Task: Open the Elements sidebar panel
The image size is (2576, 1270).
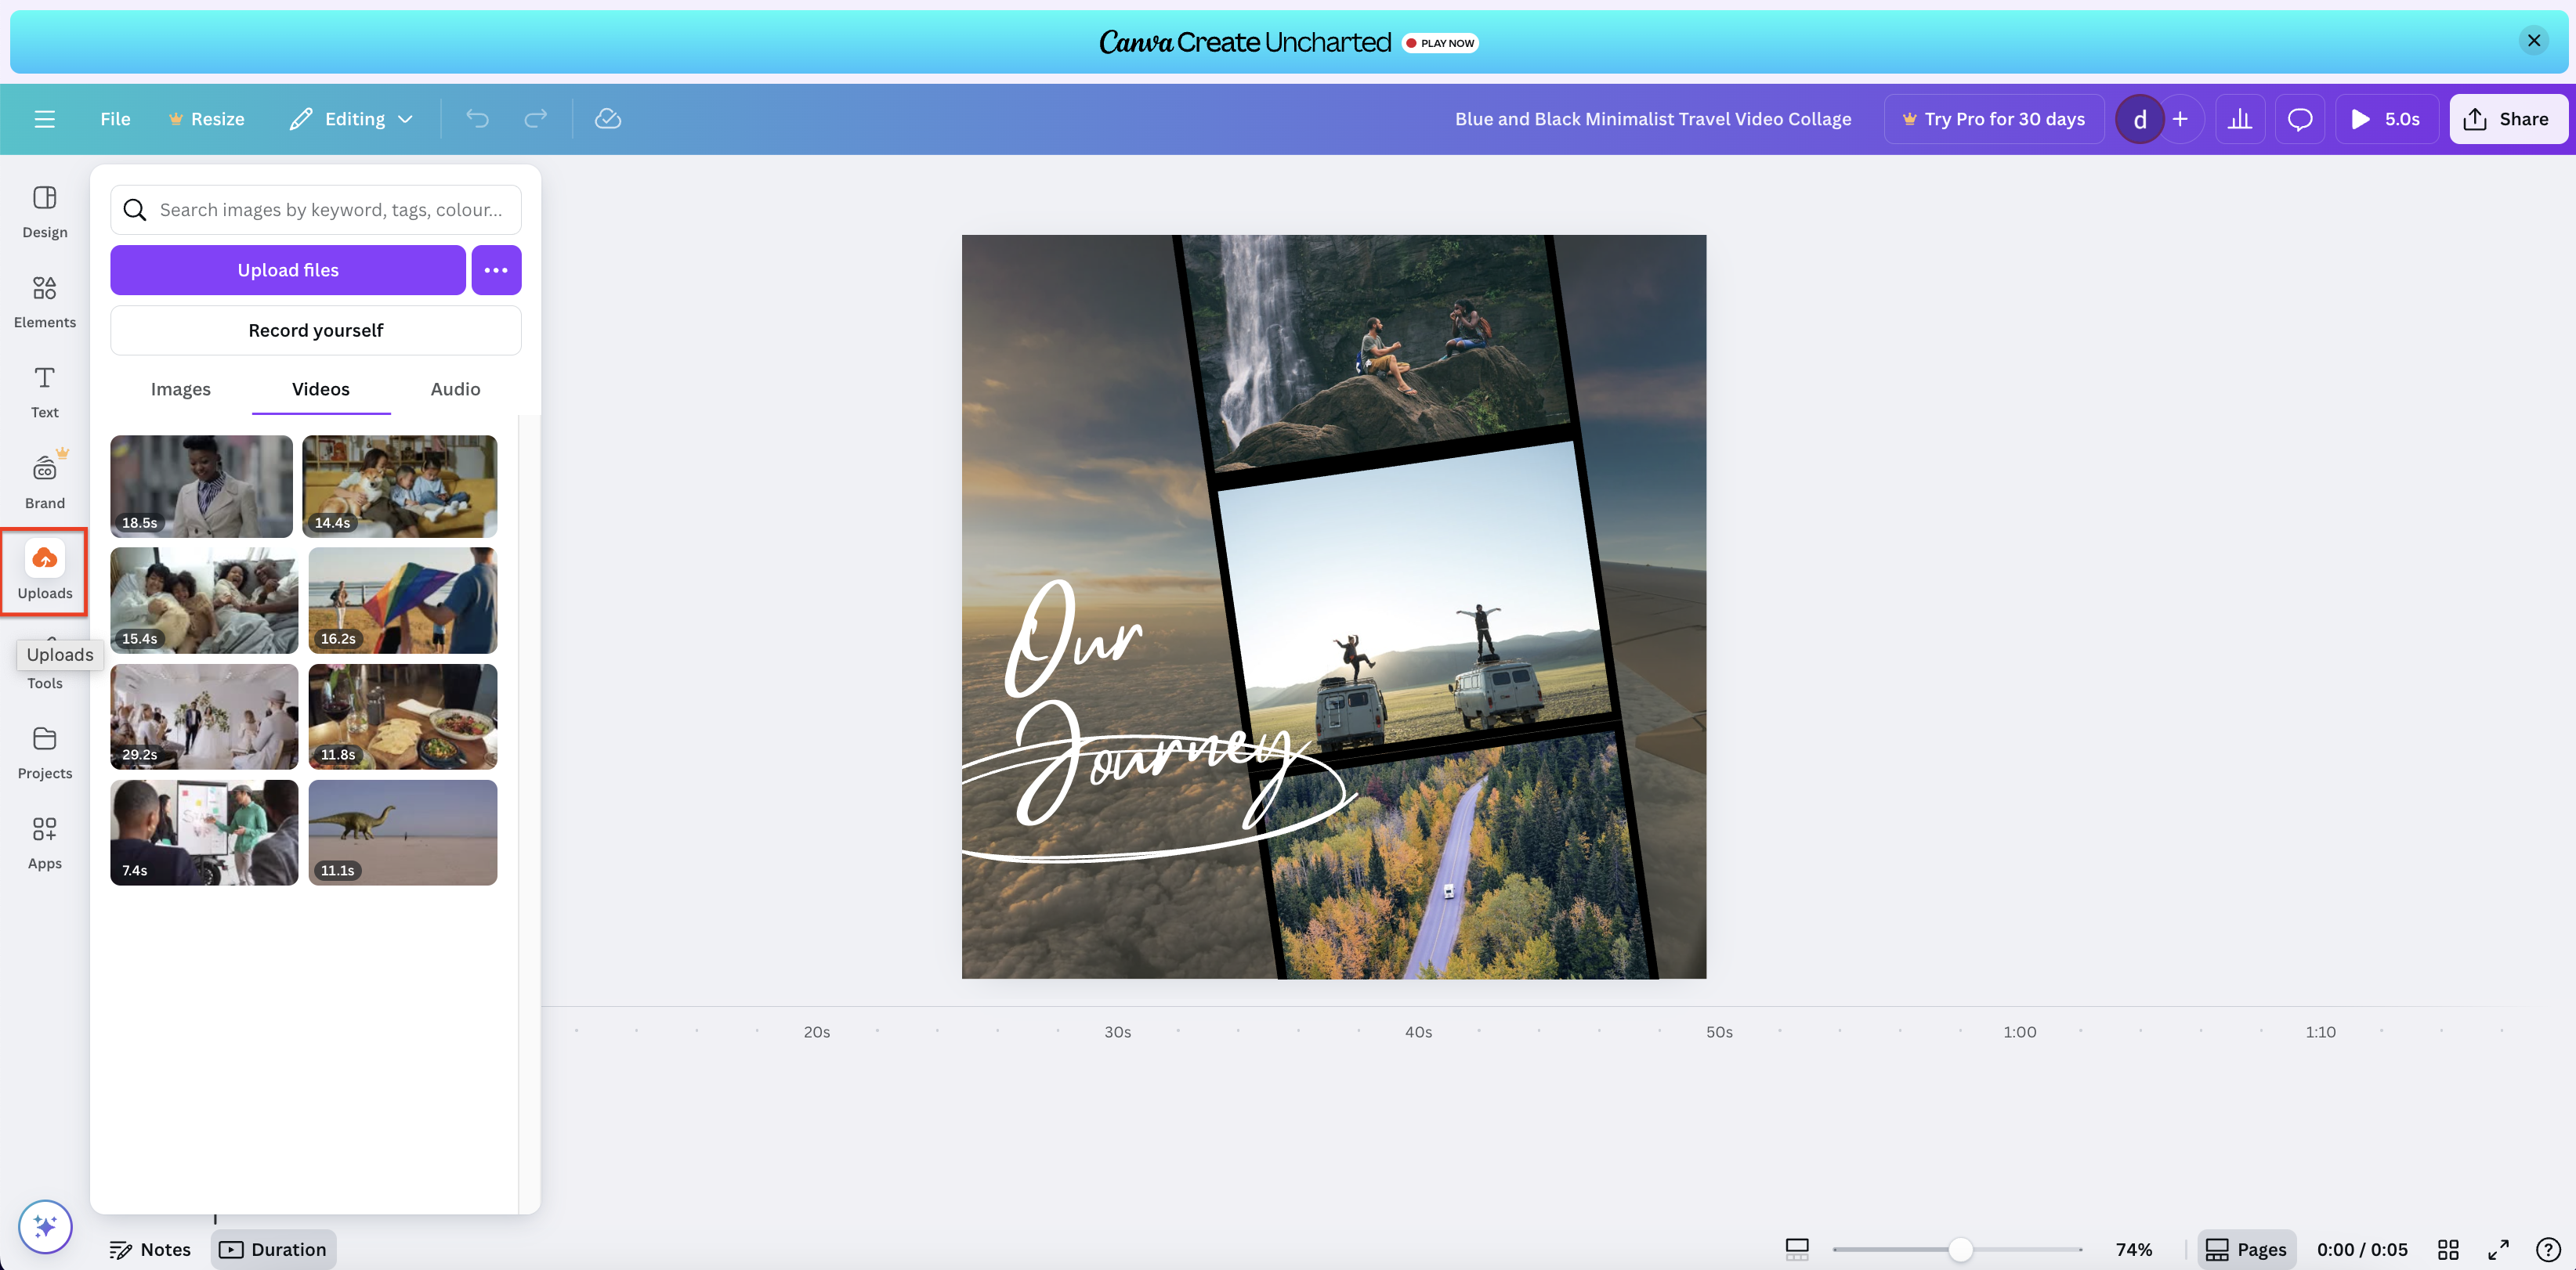Action: pyautogui.click(x=44, y=300)
